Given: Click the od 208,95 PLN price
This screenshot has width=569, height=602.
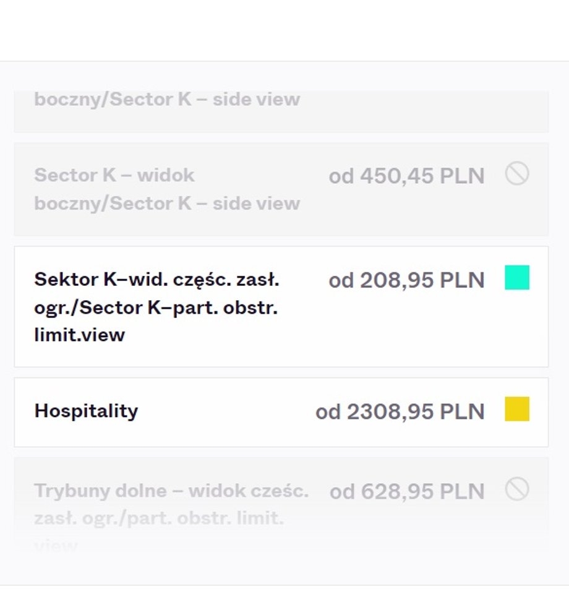Looking at the screenshot, I should coord(407,280).
